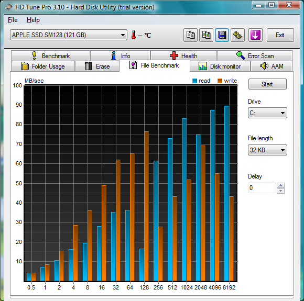Click into the Delay input field
The height and width of the screenshot is (301, 304).
coord(262,188)
